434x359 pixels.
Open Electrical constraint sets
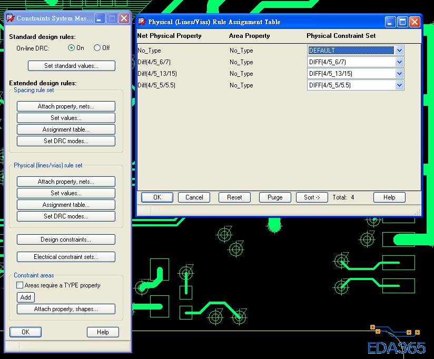(x=66, y=257)
